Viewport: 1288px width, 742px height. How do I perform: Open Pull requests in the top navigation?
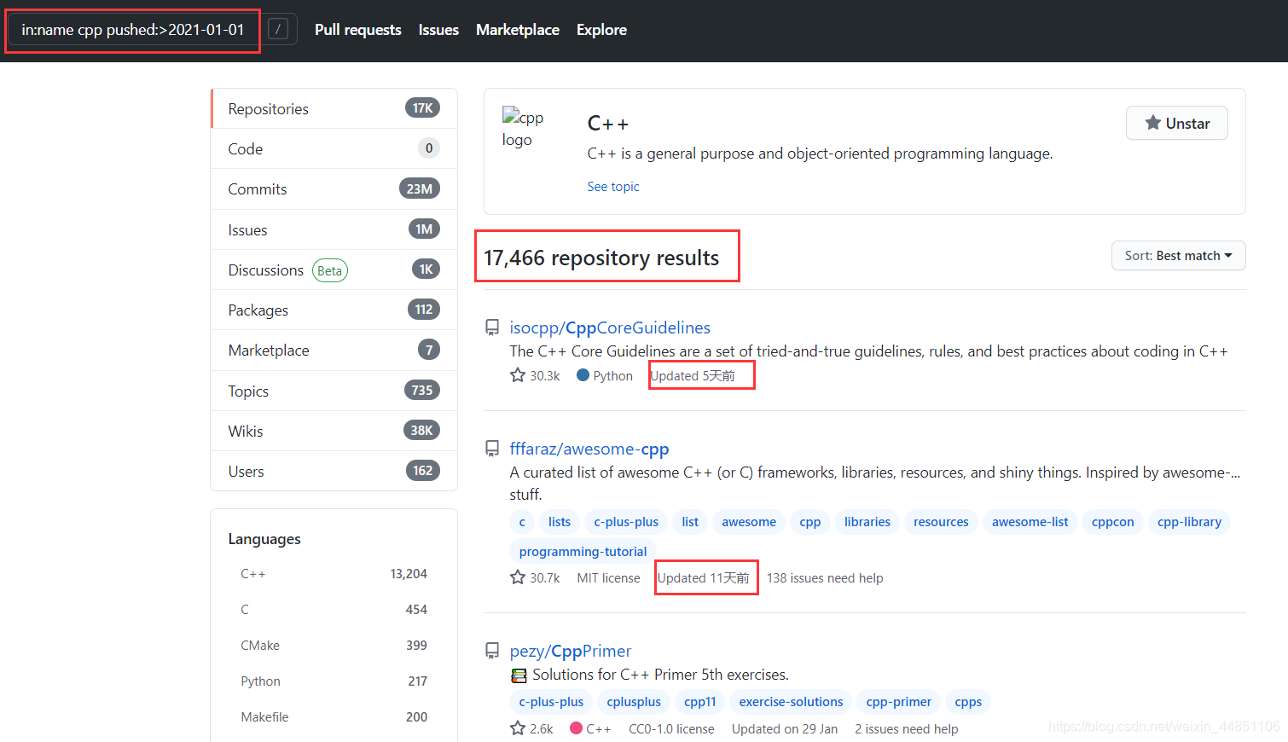click(358, 30)
